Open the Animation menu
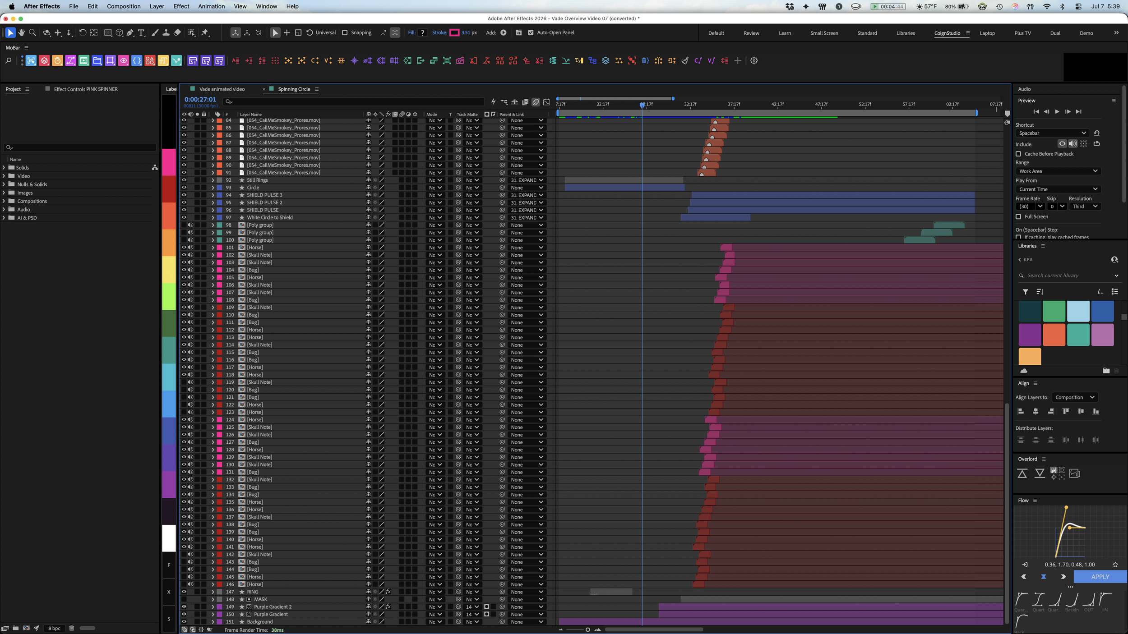Viewport: 1128px width, 634px height. (212, 6)
